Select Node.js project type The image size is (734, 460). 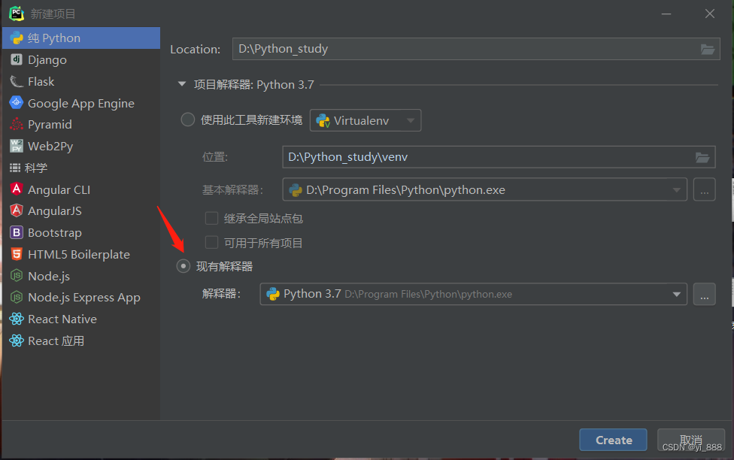tap(81, 276)
